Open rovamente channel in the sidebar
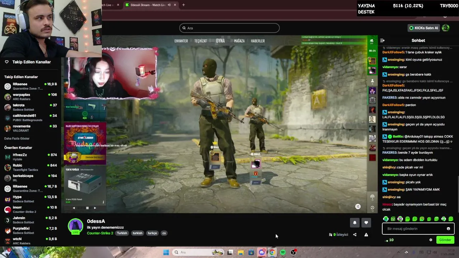This screenshot has height=258, width=459. 30,128
